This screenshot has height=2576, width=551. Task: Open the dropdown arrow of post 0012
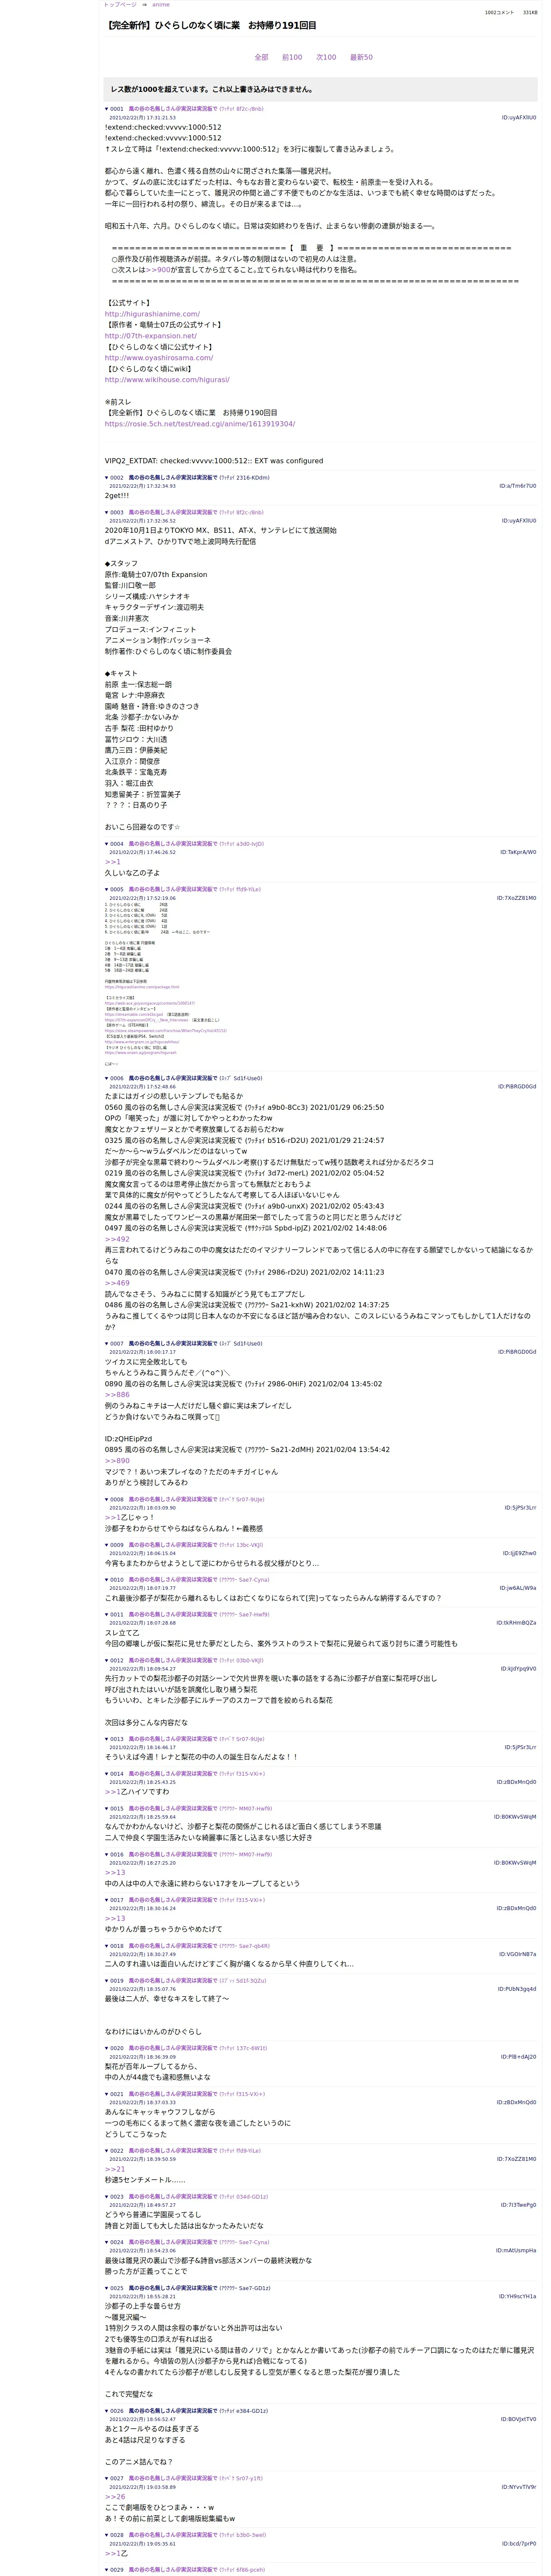click(107, 1661)
